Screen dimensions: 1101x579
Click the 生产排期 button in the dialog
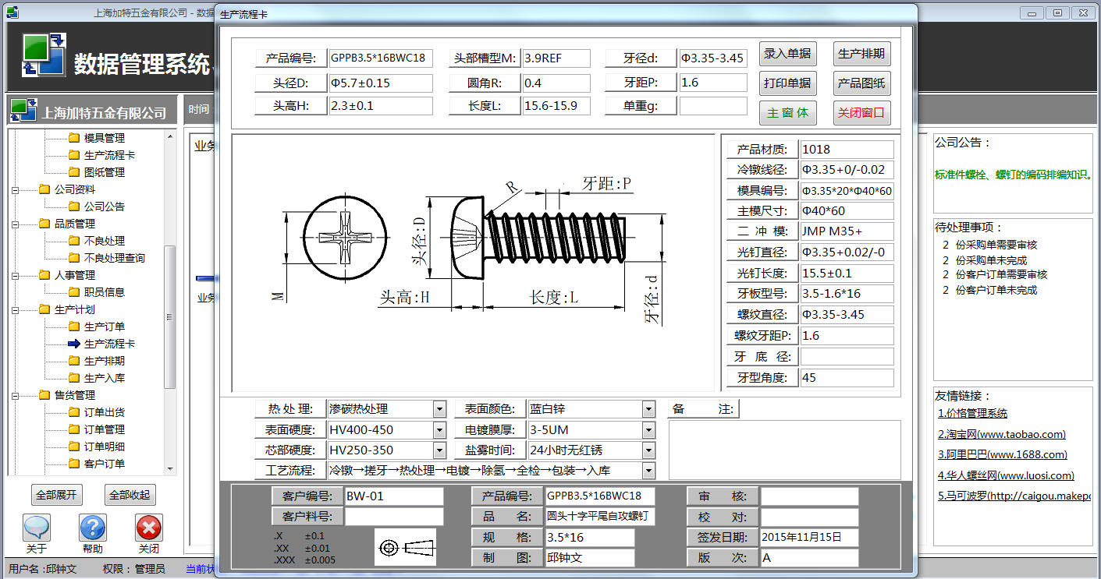[x=861, y=55]
